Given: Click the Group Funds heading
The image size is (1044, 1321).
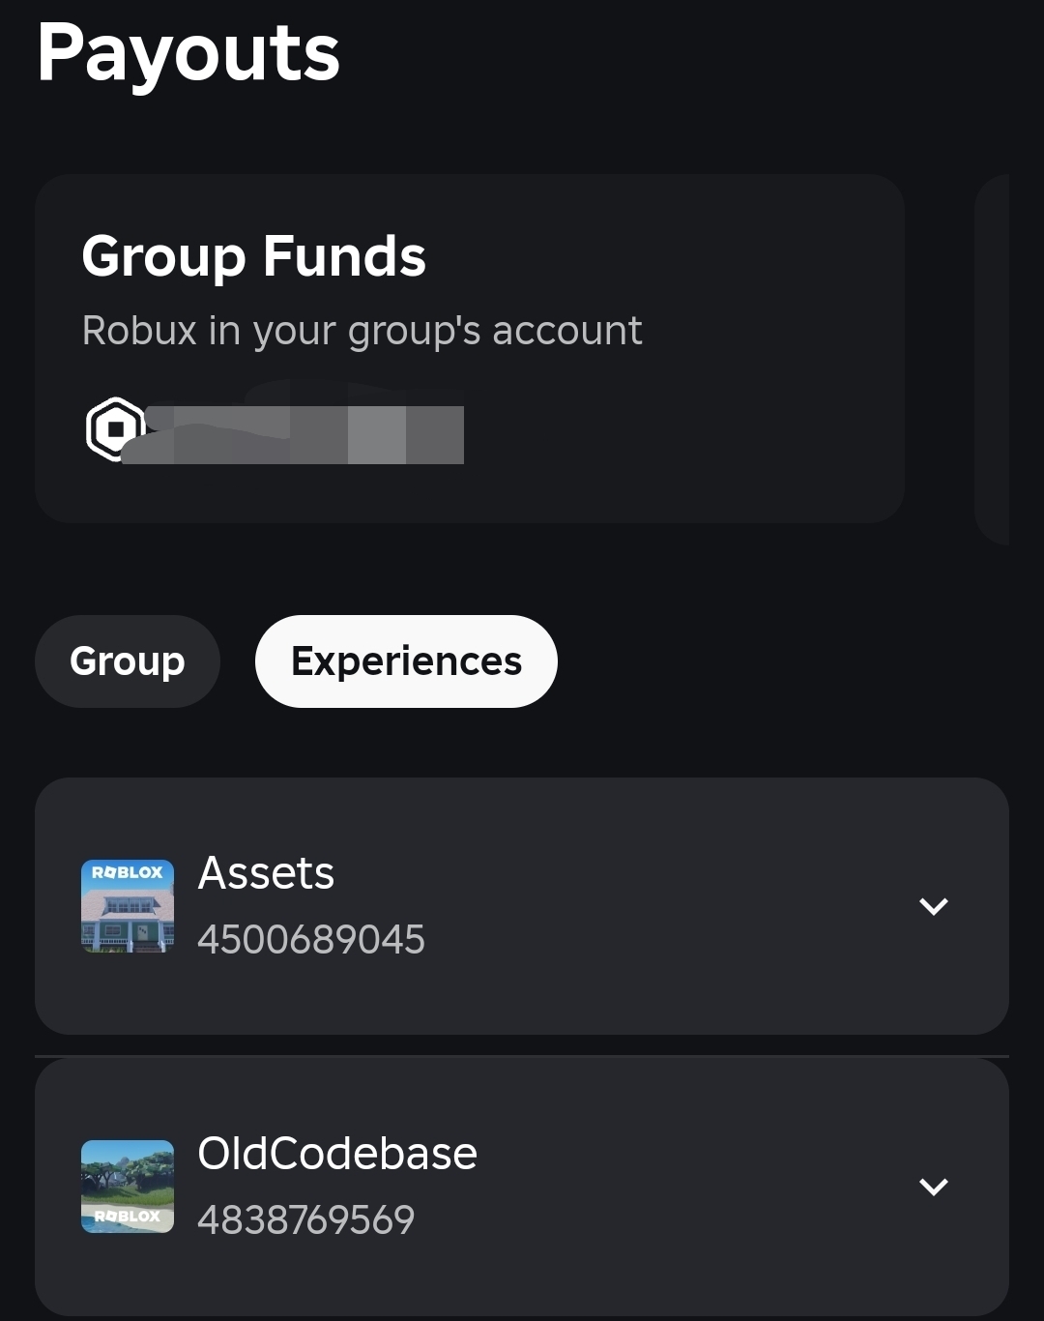Looking at the screenshot, I should pyautogui.click(x=253, y=257).
